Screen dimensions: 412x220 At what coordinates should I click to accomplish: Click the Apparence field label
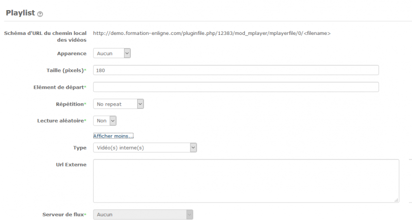click(x=72, y=53)
